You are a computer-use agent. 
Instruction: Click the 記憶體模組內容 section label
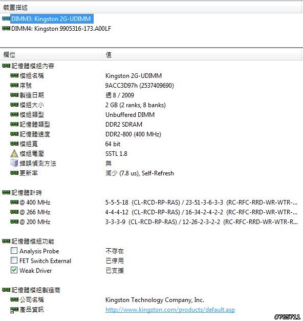coord(33,66)
